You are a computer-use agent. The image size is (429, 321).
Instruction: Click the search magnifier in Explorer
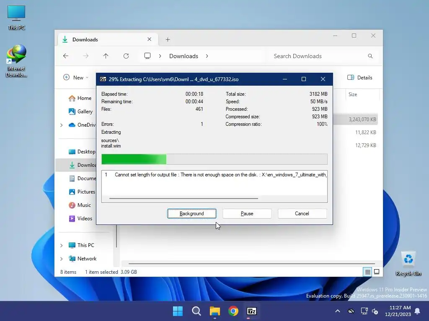(x=370, y=56)
